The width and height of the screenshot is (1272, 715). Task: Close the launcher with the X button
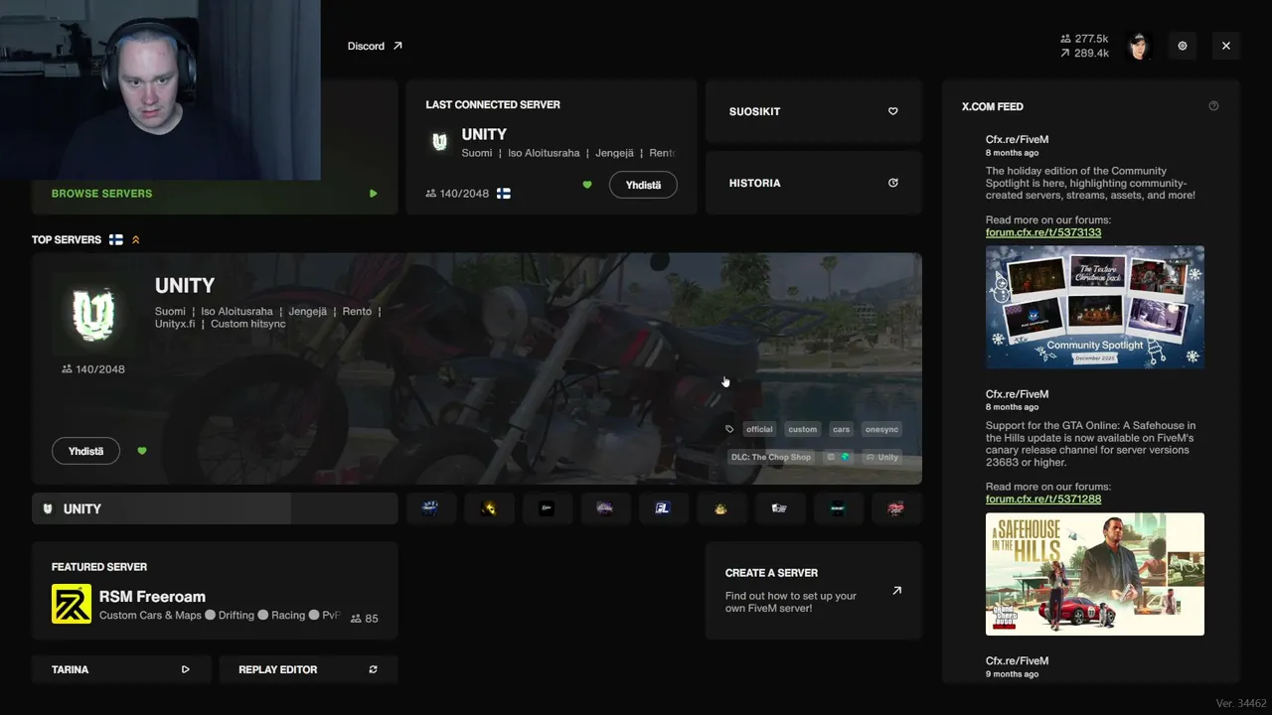tap(1226, 46)
